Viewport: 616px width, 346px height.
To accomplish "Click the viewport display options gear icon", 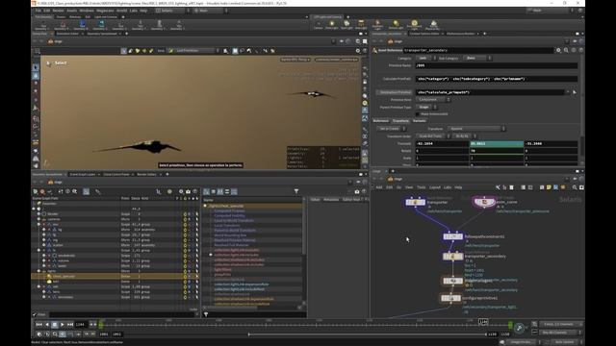I will [357, 51].
